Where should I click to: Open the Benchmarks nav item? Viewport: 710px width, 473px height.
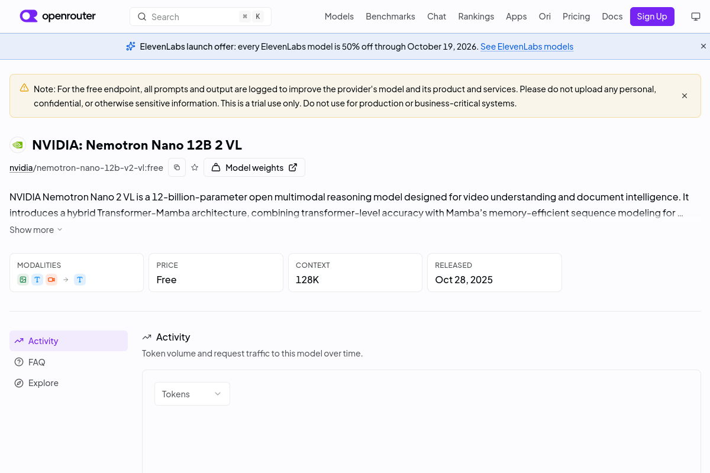tap(390, 17)
